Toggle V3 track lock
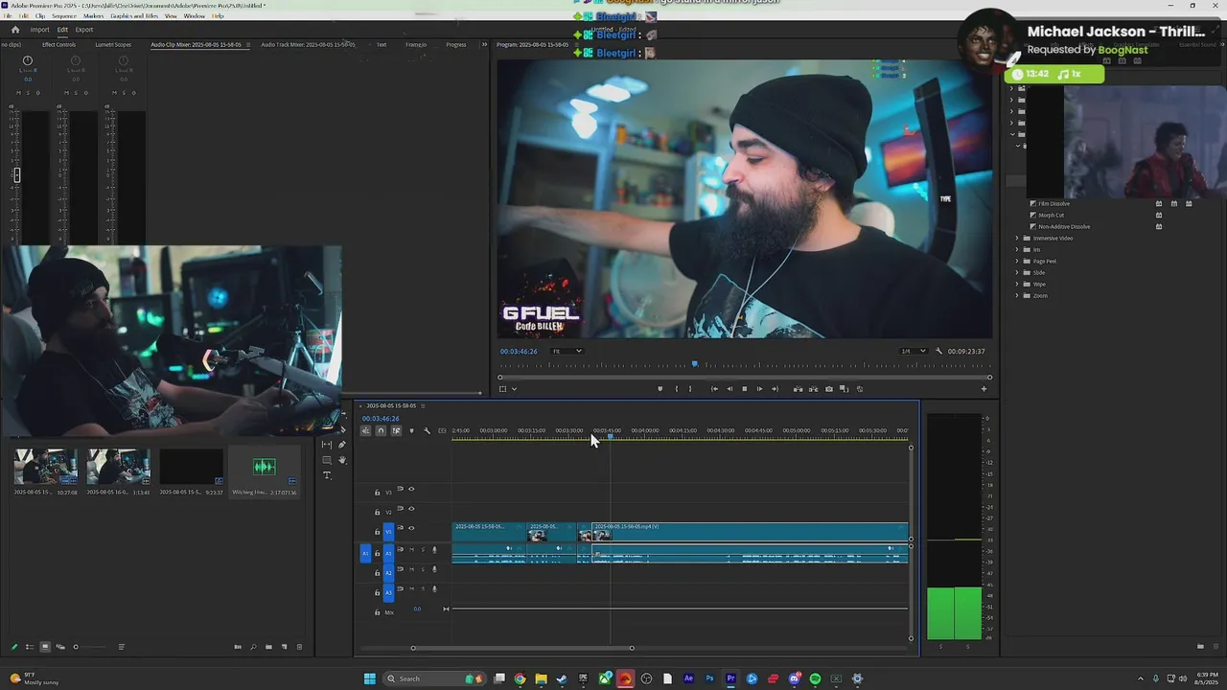The image size is (1227, 690). pyautogui.click(x=377, y=493)
